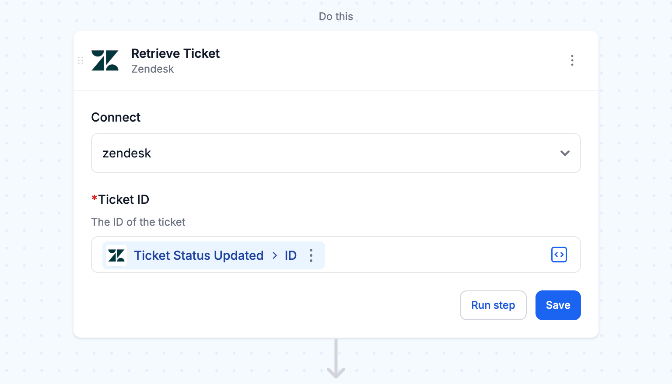Viewport: 672px width, 384px height.
Task: Toggle the code editor icon in Ticket ID field
Action: click(x=559, y=255)
